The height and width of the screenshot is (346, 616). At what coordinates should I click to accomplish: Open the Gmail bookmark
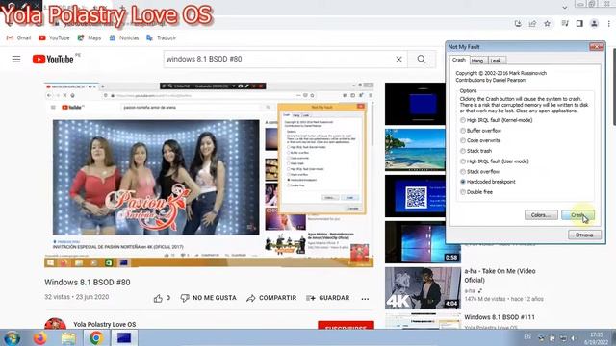[x=18, y=38]
